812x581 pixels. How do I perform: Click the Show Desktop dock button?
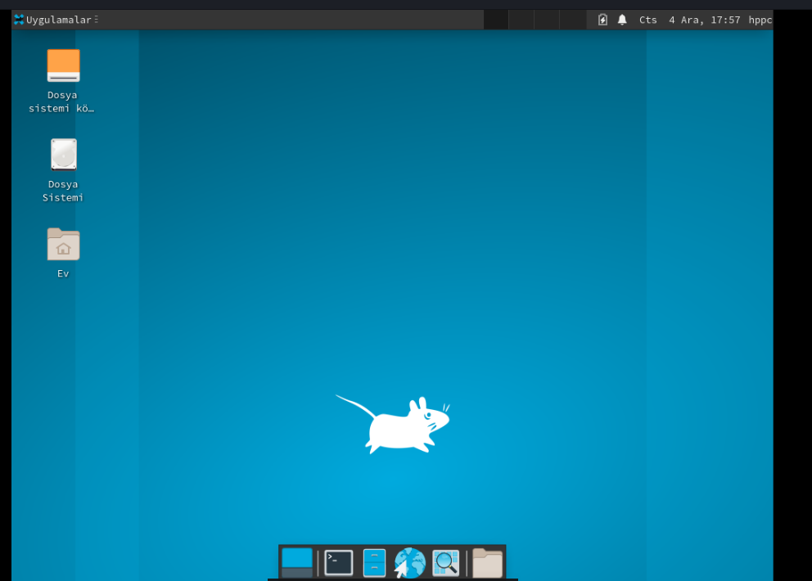click(297, 562)
